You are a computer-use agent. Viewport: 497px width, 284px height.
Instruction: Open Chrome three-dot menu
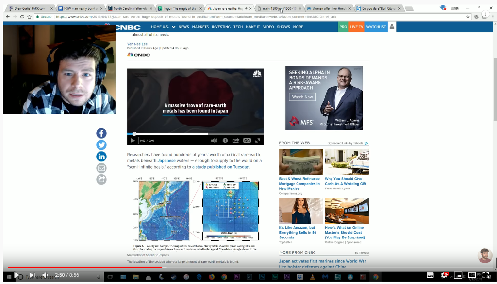coord(493,17)
